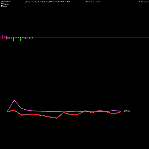Click the lowest dip of the red price line

pos(57,118)
